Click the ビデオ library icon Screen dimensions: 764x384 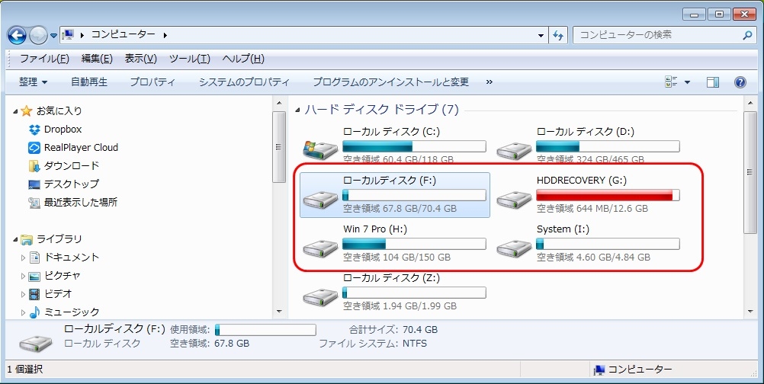pyautogui.click(x=34, y=294)
